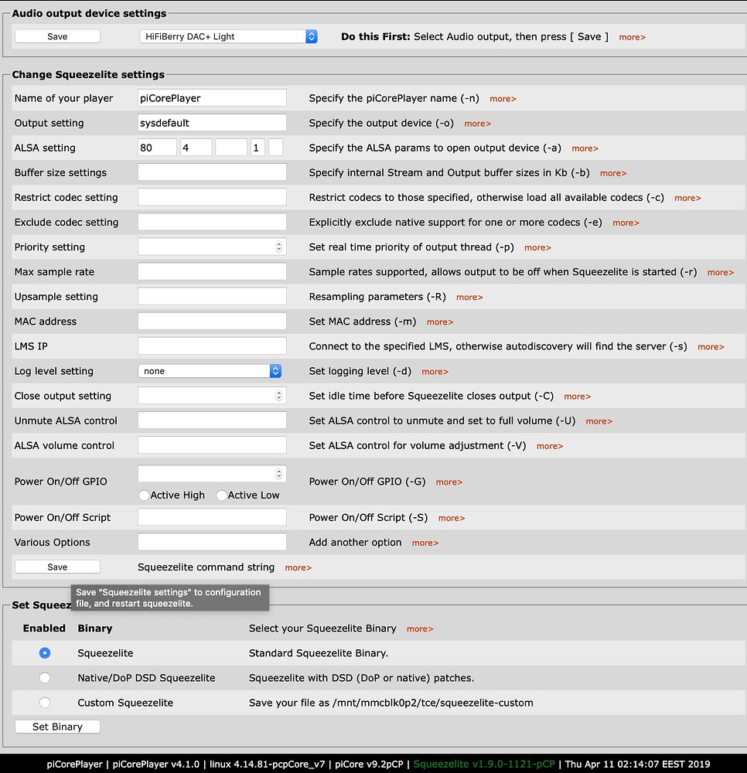Image resolution: width=747 pixels, height=773 pixels.
Task: Open more> for Resampling parameters (-R)
Action: [x=469, y=297]
